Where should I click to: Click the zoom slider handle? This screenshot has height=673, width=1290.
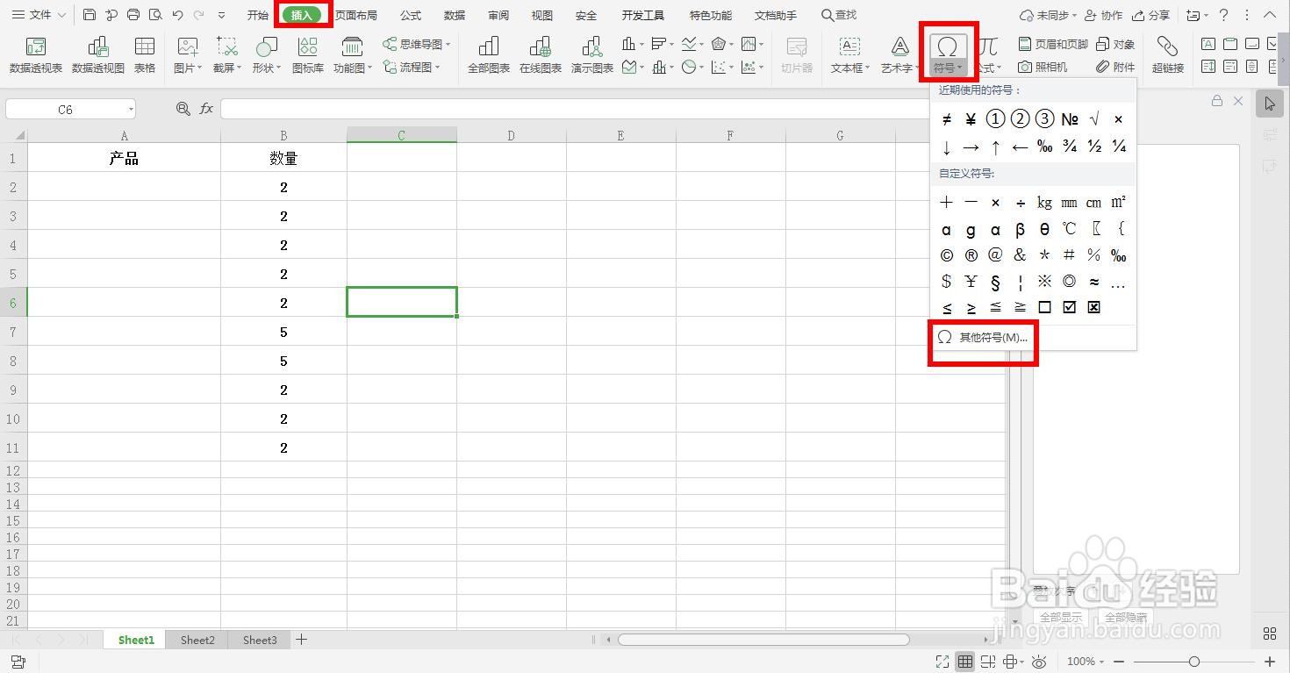click(x=1193, y=662)
